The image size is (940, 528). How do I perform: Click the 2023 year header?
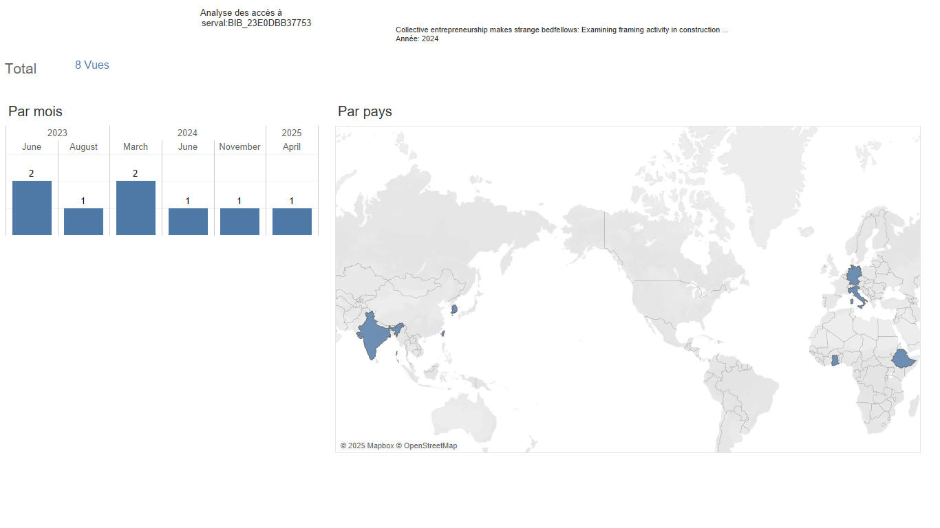[57, 133]
